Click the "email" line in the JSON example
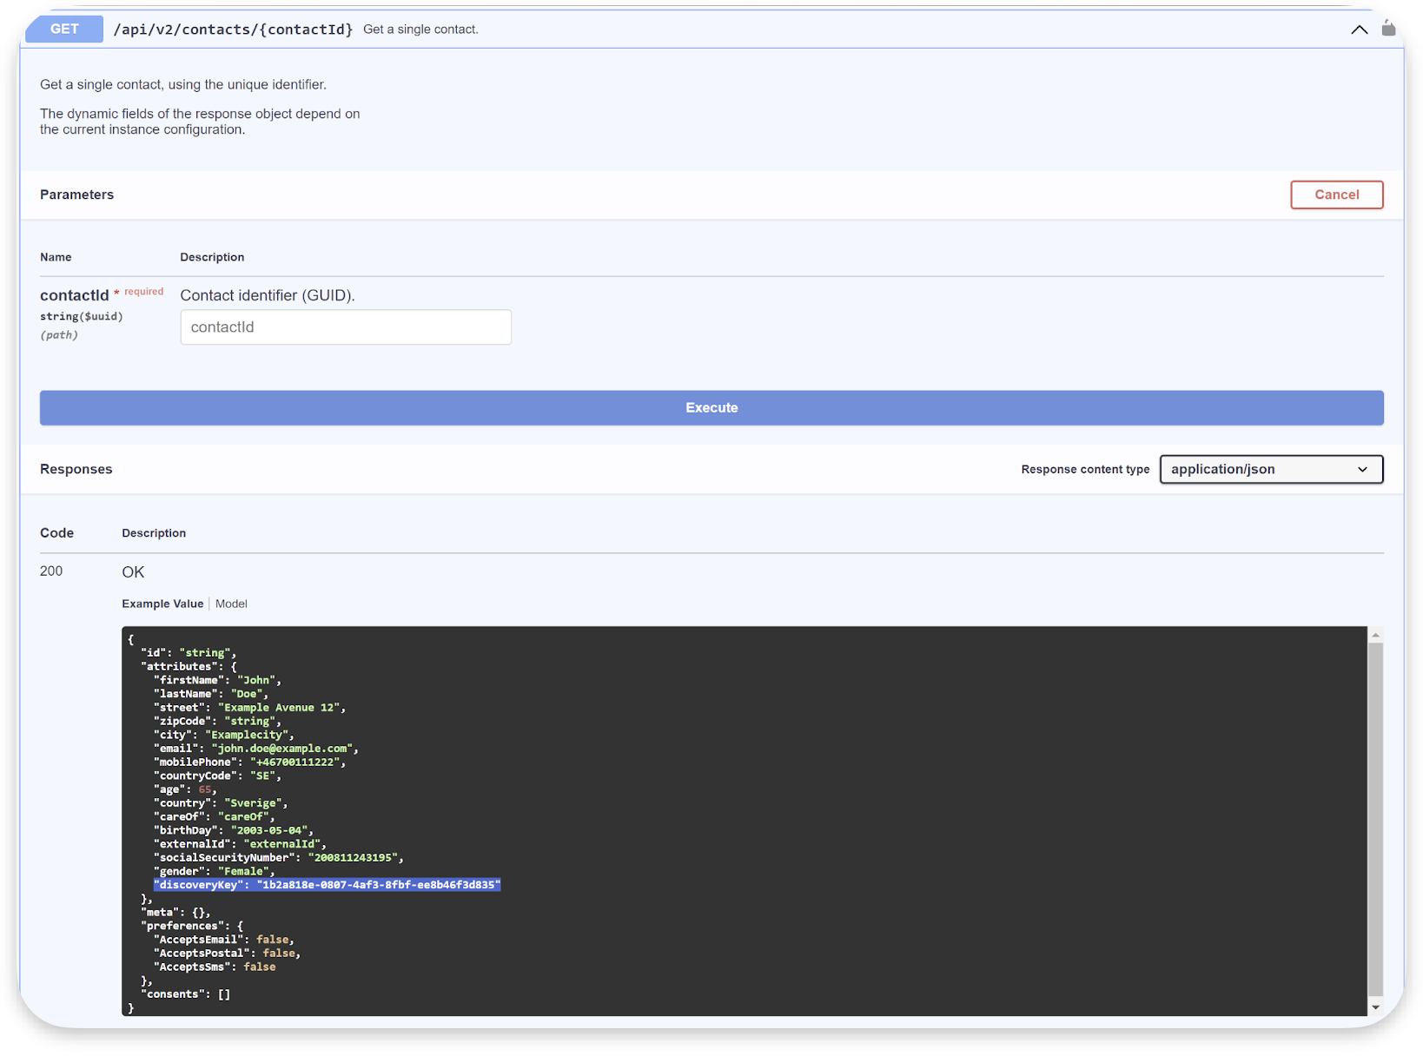The width and height of the screenshot is (1423, 1056). (x=255, y=749)
